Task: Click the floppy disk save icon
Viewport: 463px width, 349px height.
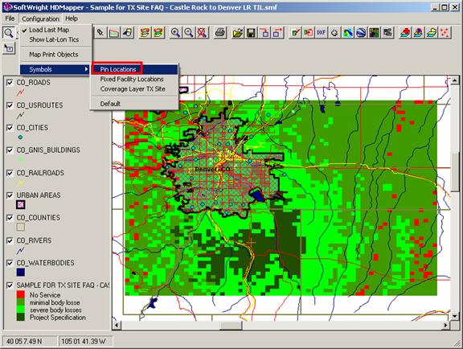Action: 251,32
